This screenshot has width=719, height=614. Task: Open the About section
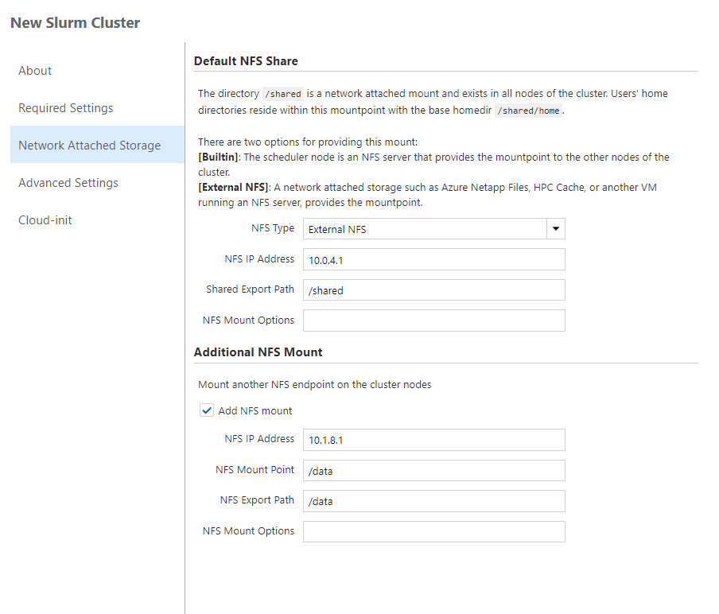[35, 71]
